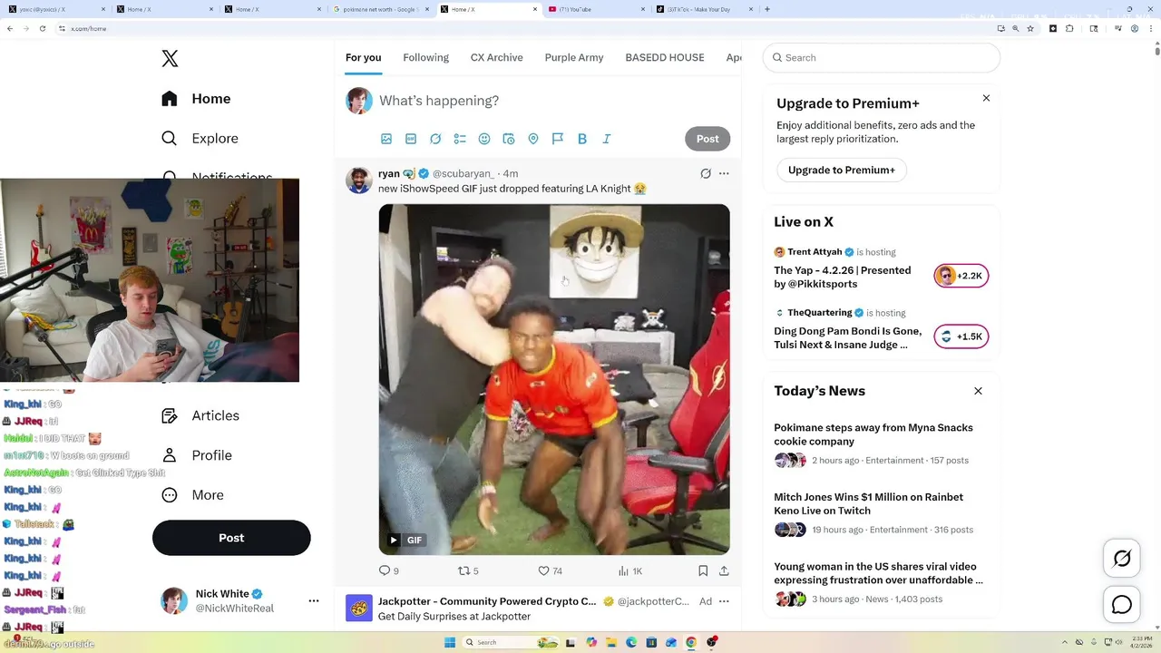Toggle italic formatting in composer
The width and height of the screenshot is (1161, 653).
[x=607, y=139]
